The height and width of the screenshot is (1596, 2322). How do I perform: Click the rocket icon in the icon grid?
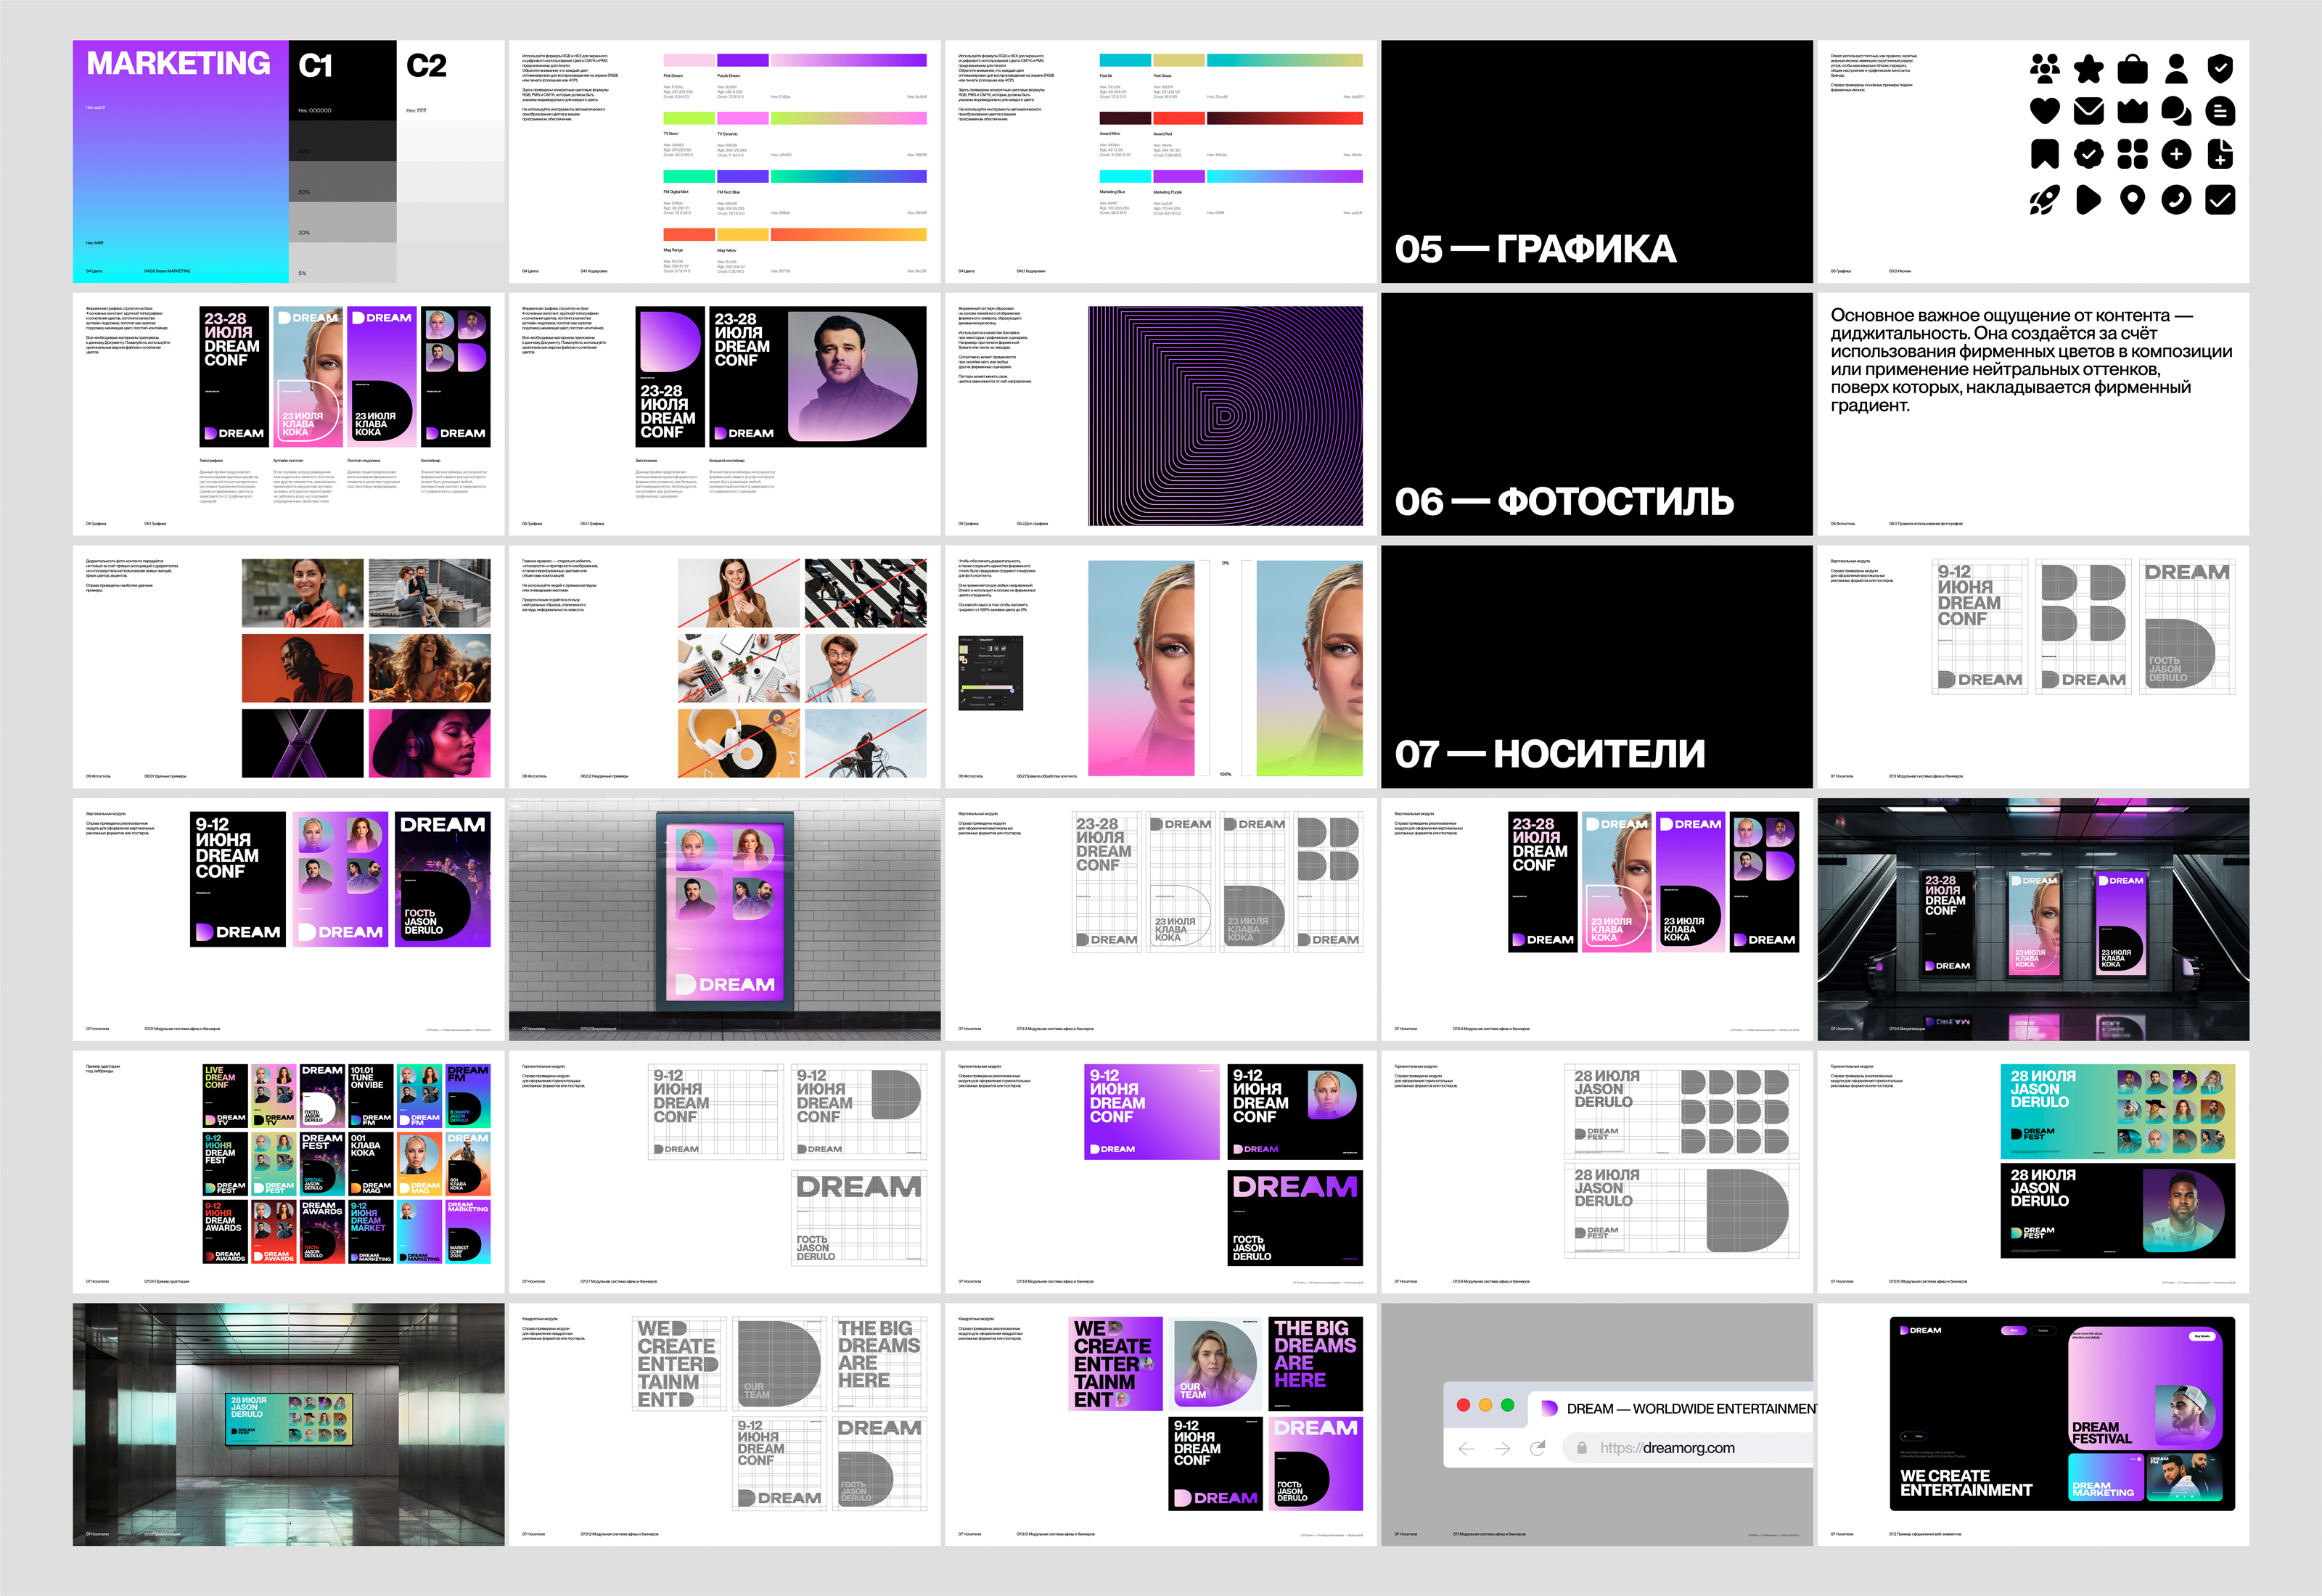tap(2044, 200)
